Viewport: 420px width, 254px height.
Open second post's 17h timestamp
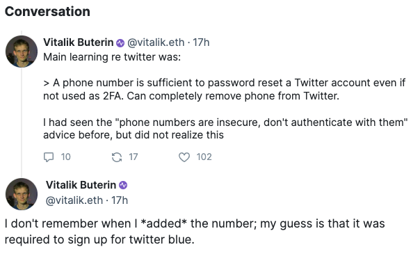(x=120, y=200)
